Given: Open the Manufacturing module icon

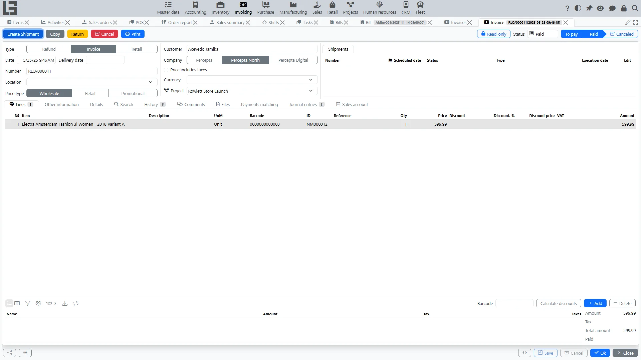Looking at the screenshot, I should [293, 5].
